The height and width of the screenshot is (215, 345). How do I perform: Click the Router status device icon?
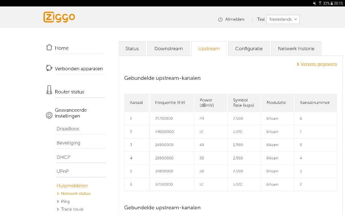click(x=49, y=90)
